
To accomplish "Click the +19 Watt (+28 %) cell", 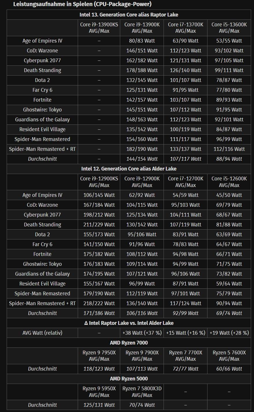I will coord(229,333).
